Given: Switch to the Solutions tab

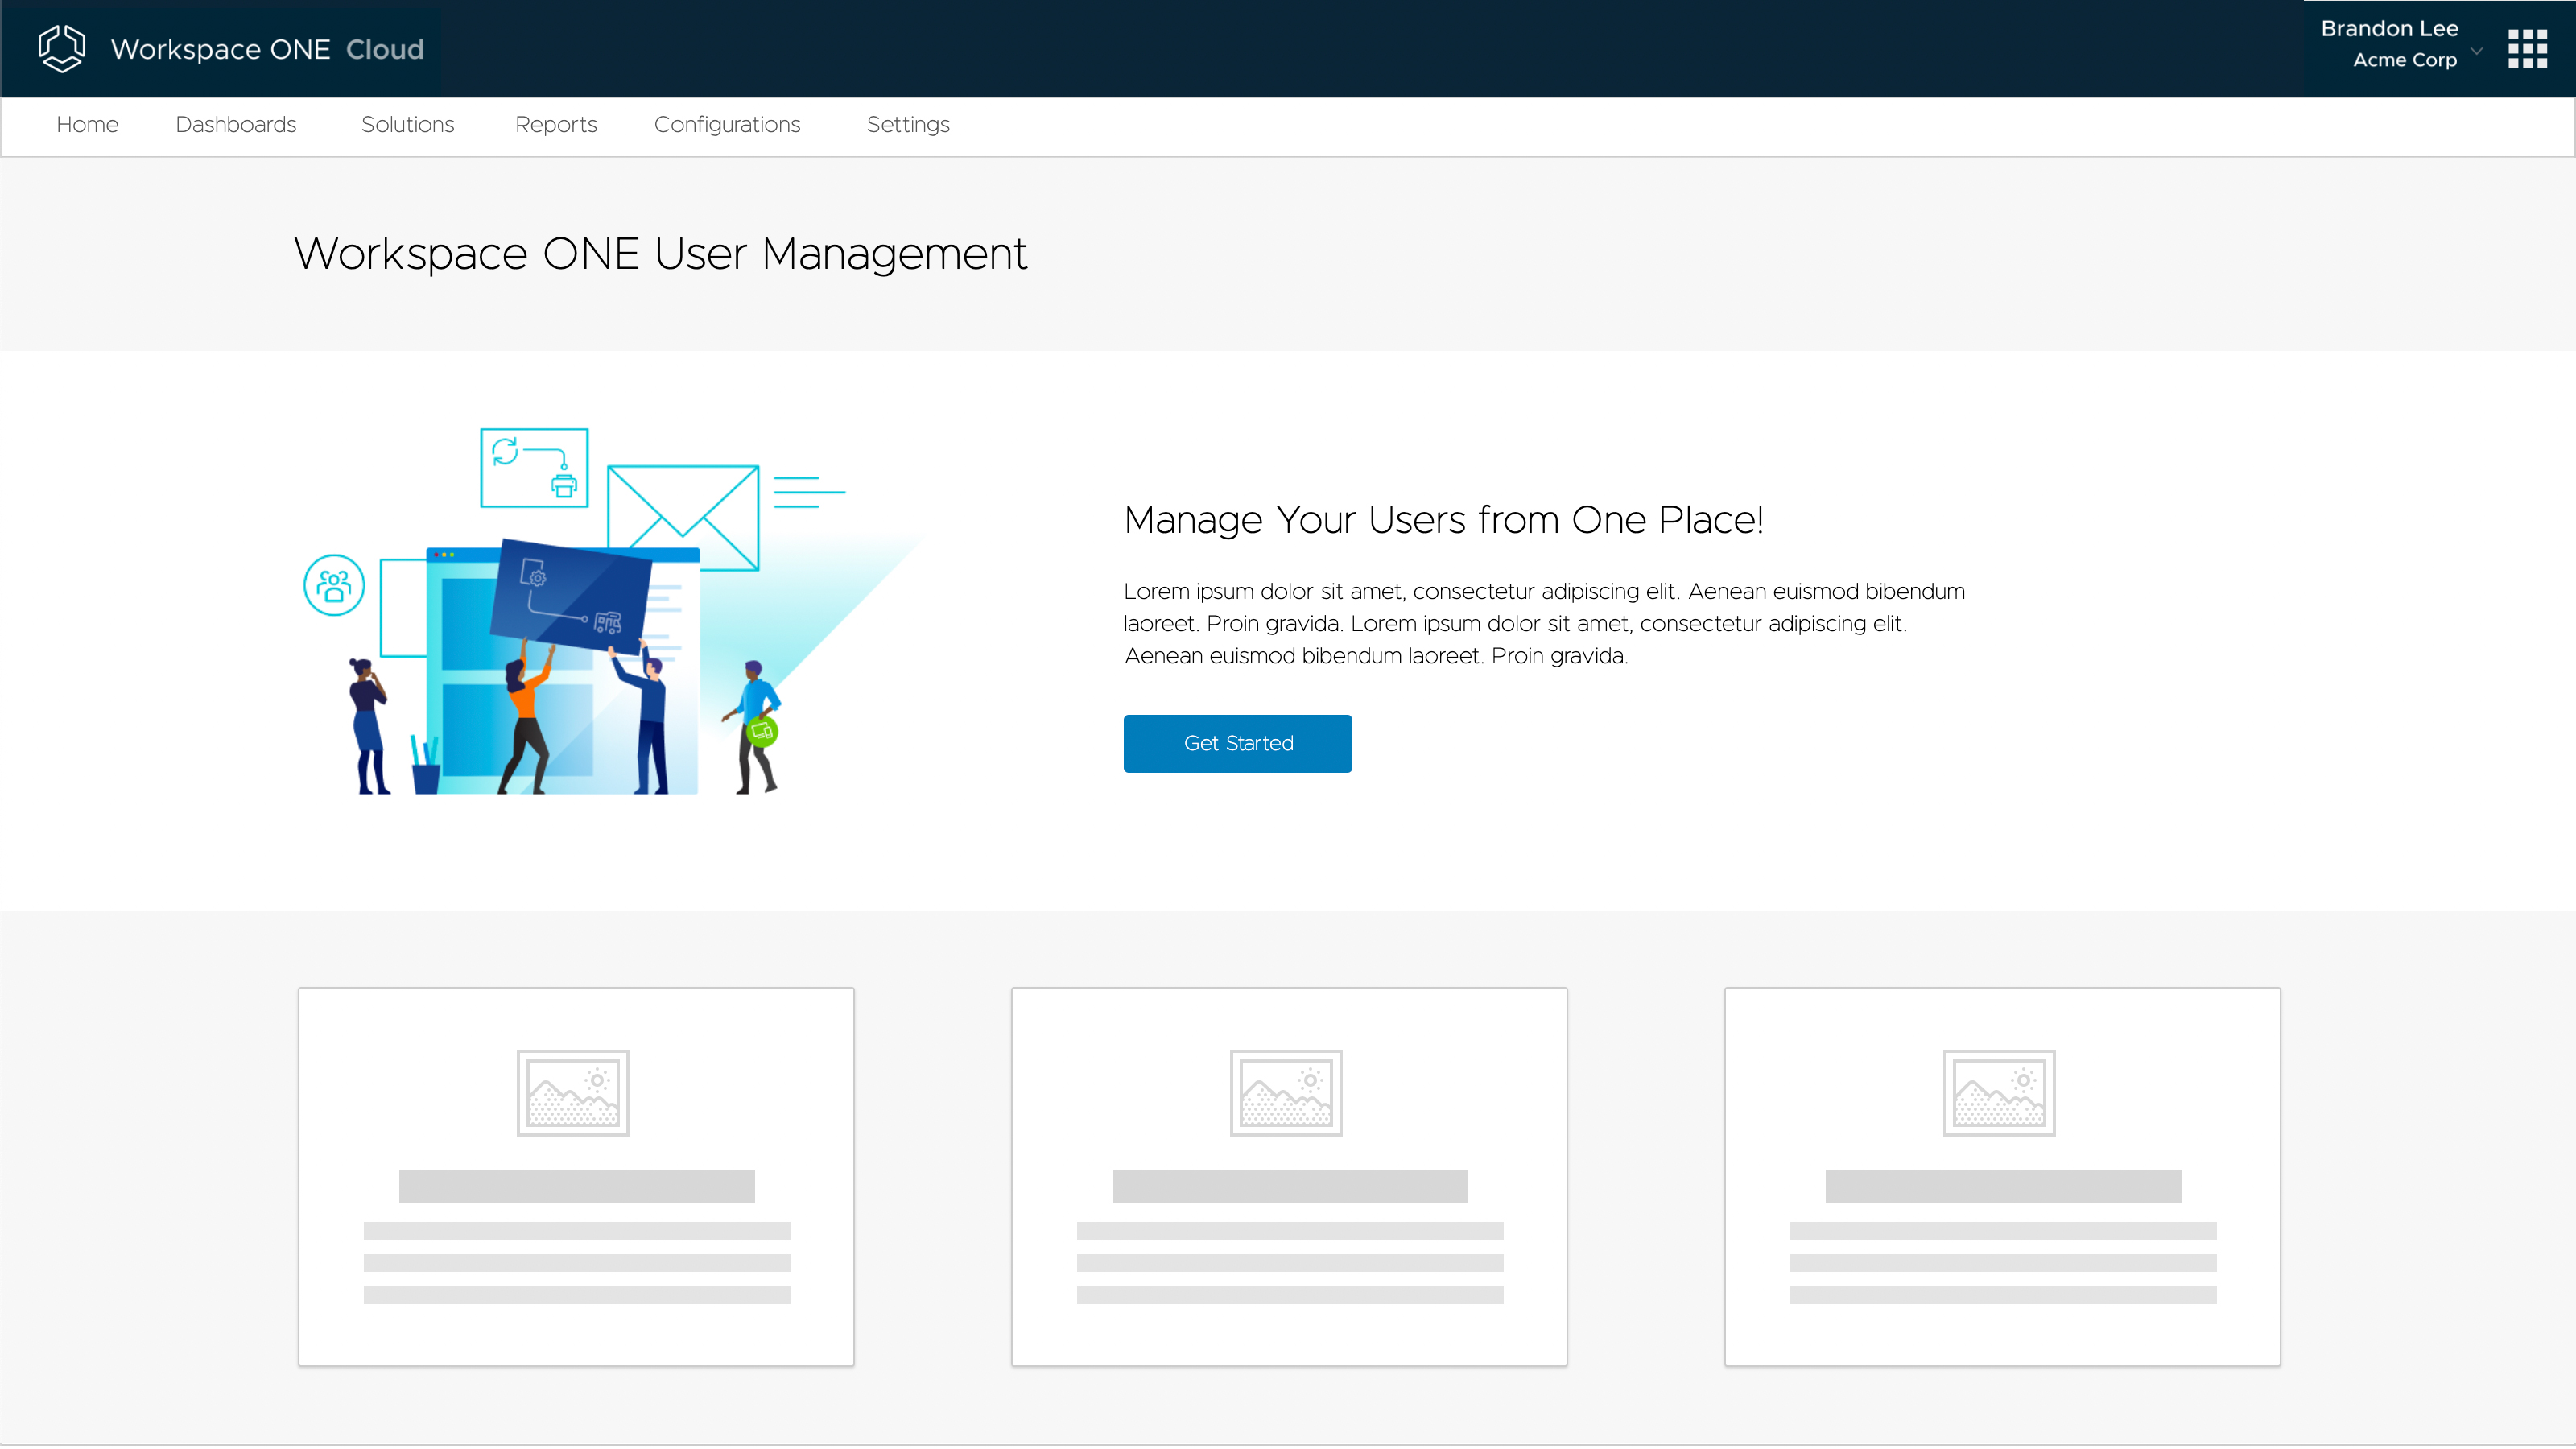Looking at the screenshot, I should tap(407, 125).
